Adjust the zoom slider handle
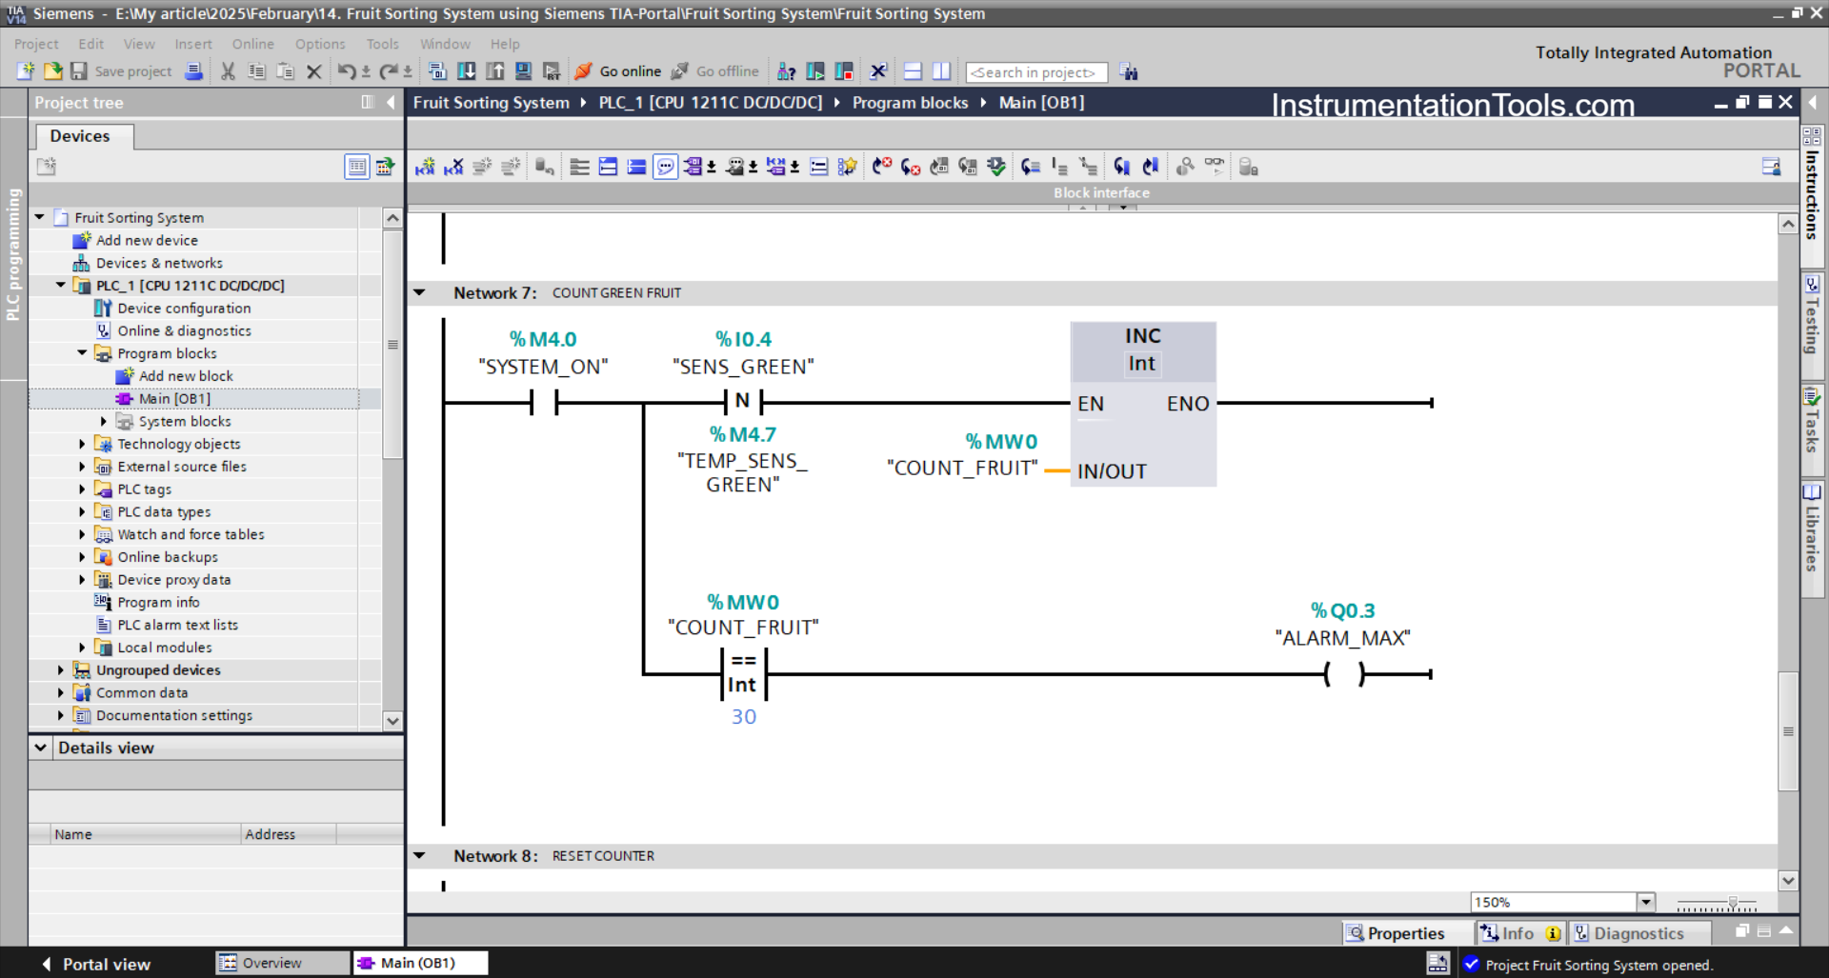The width and height of the screenshot is (1829, 978). click(x=1733, y=902)
